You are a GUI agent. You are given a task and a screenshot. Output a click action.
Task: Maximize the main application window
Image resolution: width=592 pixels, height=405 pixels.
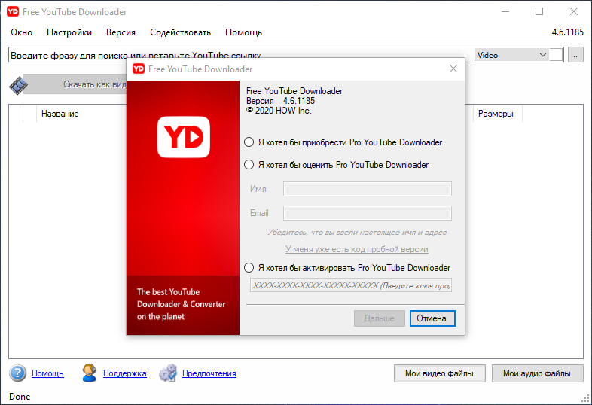pos(539,12)
